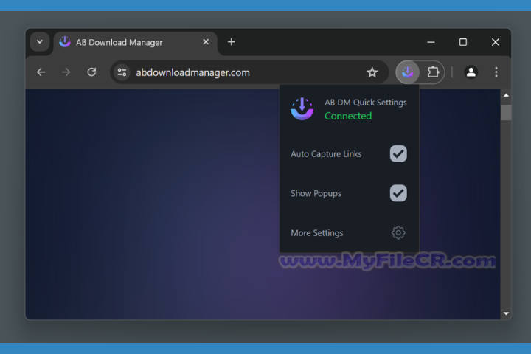Click the Connected status text
This screenshot has width=531, height=354.
(x=348, y=116)
